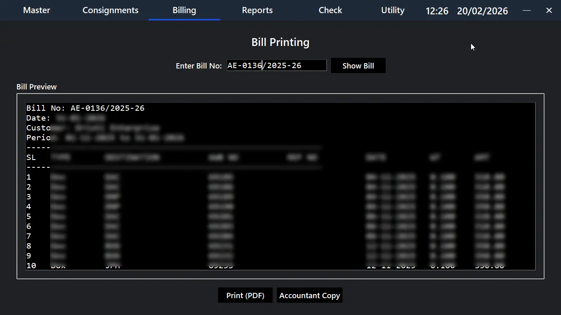Click the 20/02/2026 date display
Image resolution: width=561 pixels, height=315 pixels.
pos(482,11)
